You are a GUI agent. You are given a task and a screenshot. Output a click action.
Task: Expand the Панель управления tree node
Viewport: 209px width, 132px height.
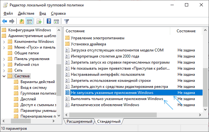click(x=4, y=59)
